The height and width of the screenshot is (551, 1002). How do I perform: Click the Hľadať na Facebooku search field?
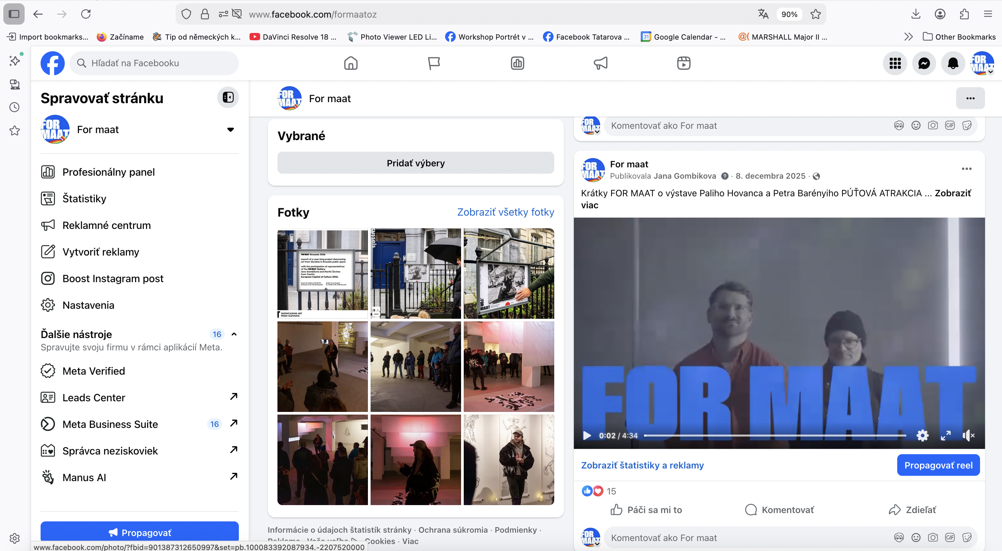coord(154,63)
